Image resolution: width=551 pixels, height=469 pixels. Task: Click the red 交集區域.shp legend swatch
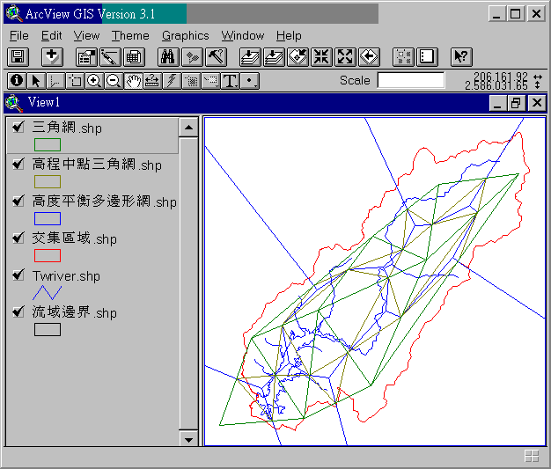click(x=48, y=256)
